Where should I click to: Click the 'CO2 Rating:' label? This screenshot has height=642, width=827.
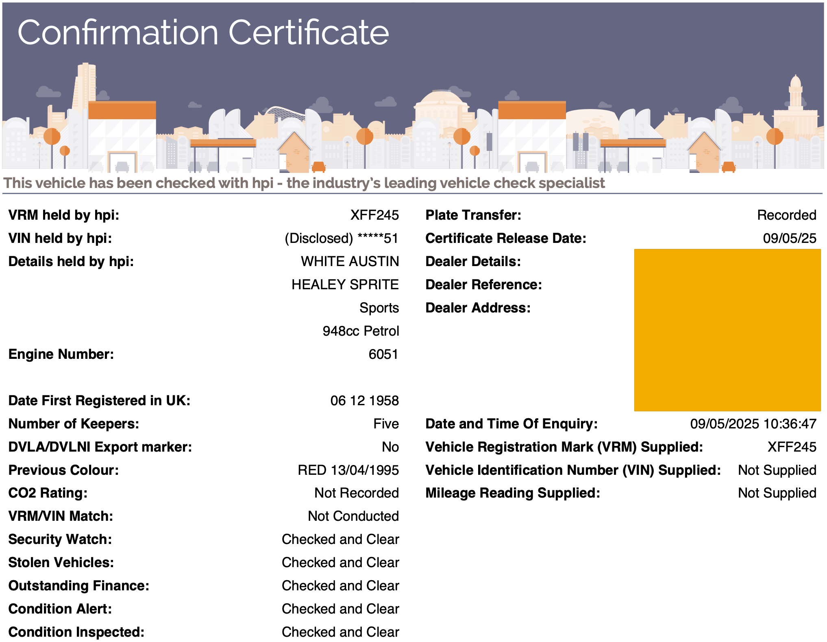pyautogui.click(x=48, y=493)
